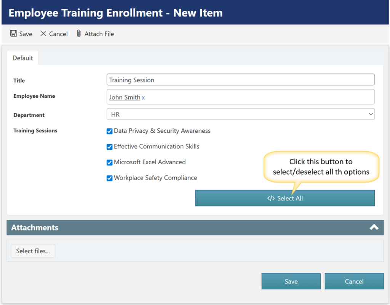Screen dimensions: 390x305
Task: Click the paperclip Attach File icon
Action: [x=79, y=33]
